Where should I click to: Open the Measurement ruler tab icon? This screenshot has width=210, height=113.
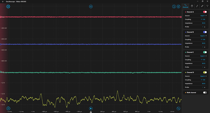202,6
